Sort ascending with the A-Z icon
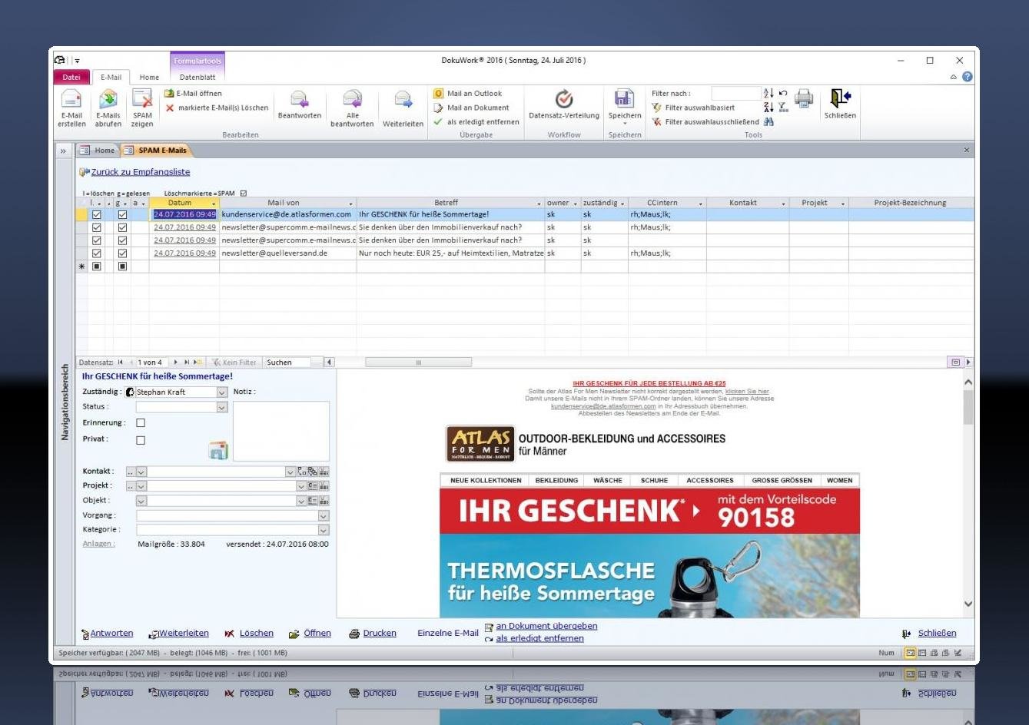The height and width of the screenshot is (725, 1029). [x=768, y=94]
